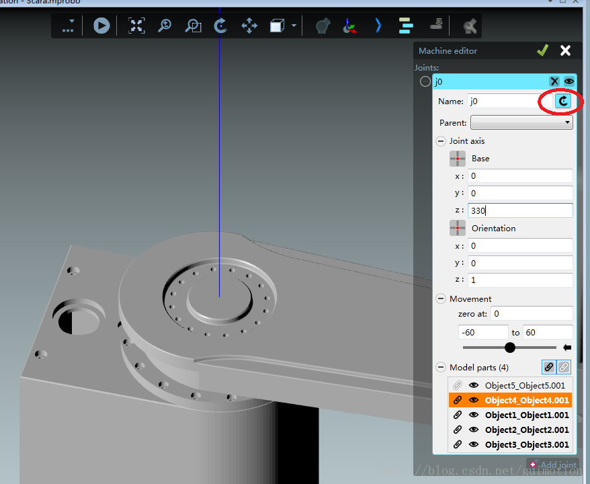Click the joint movement slider handle

click(510, 348)
